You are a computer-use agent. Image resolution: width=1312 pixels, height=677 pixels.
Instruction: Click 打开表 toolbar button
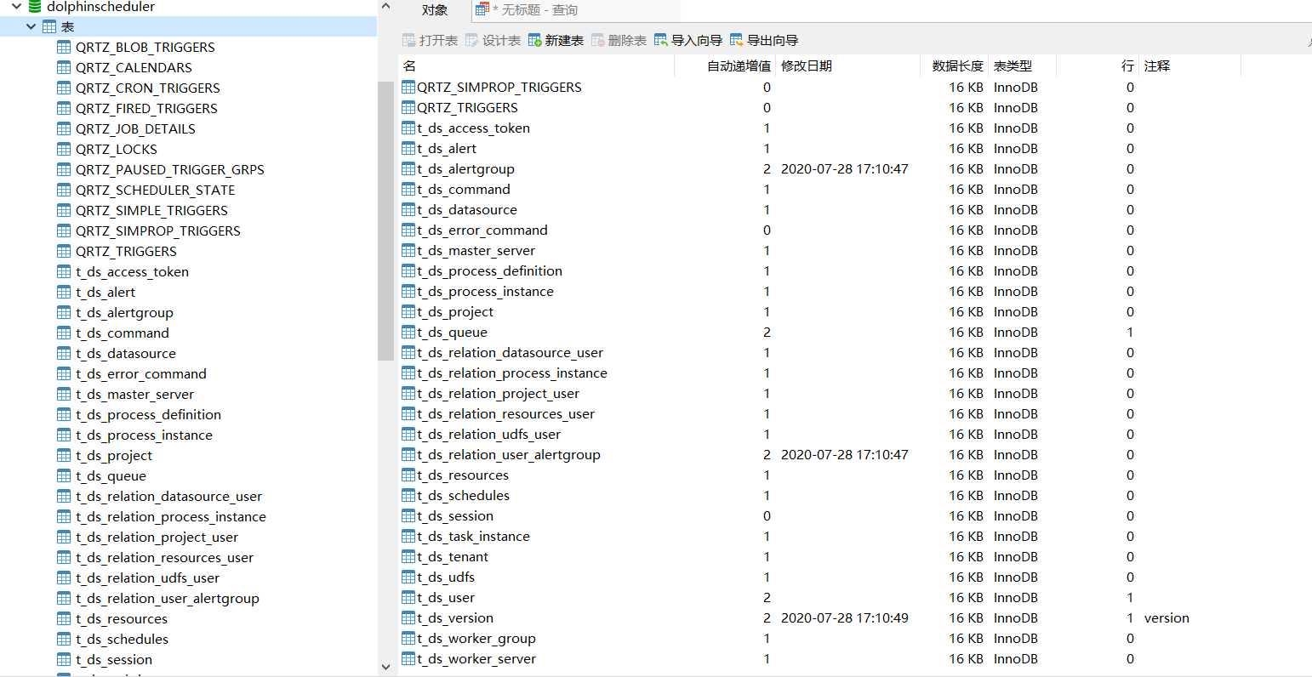click(x=431, y=40)
